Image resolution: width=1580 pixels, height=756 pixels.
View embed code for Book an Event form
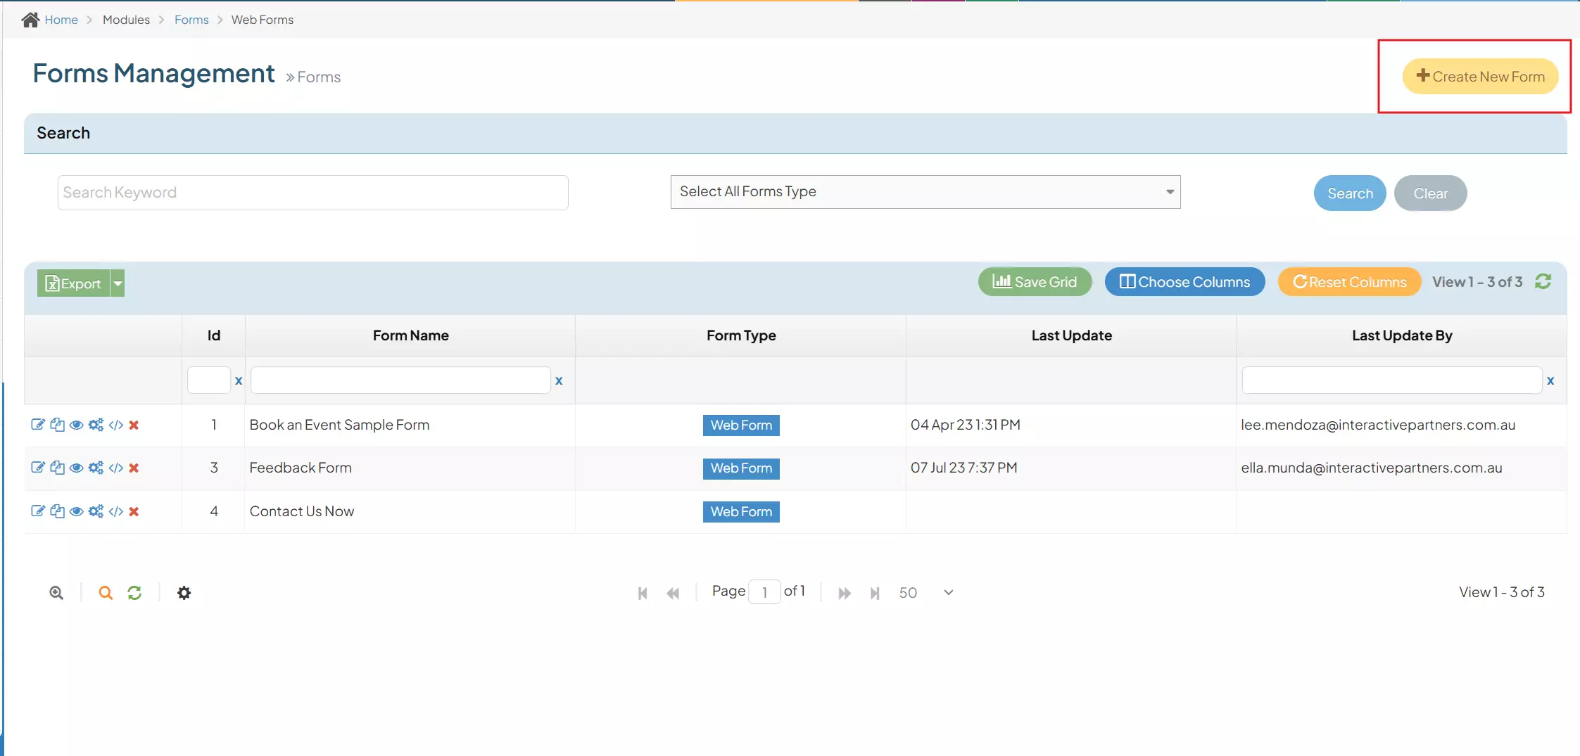coord(115,425)
